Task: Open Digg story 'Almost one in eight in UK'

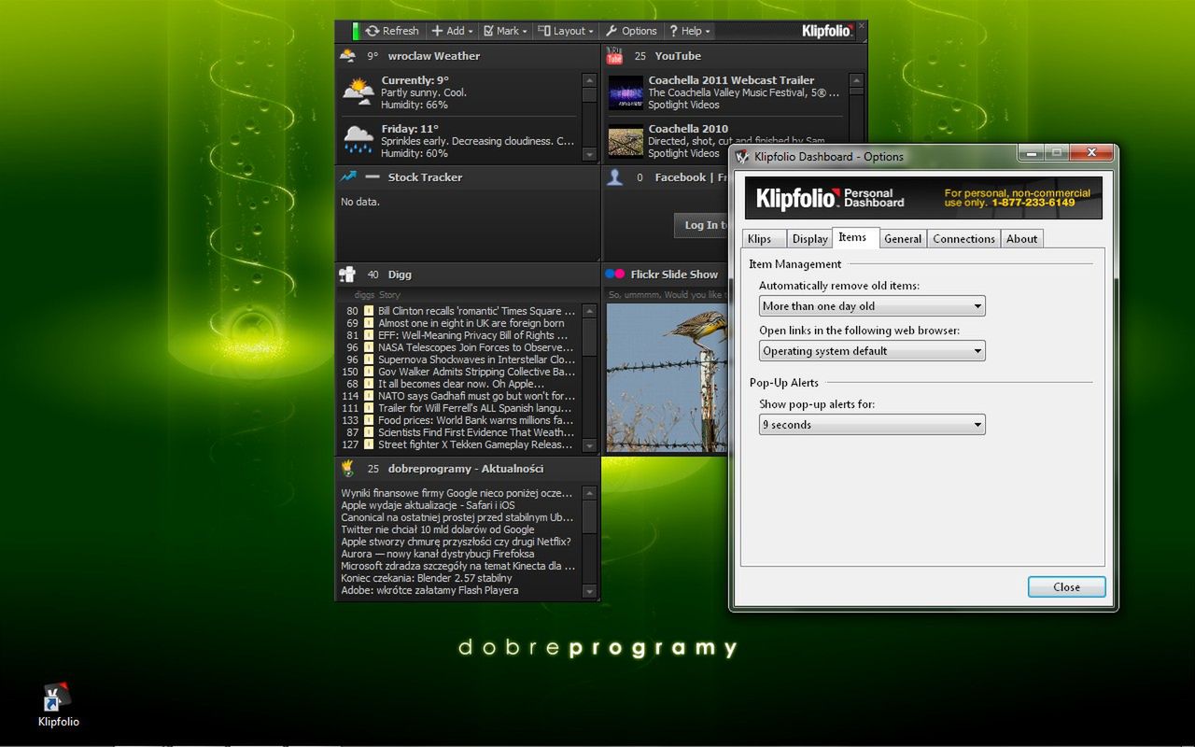Action: [471, 323]
